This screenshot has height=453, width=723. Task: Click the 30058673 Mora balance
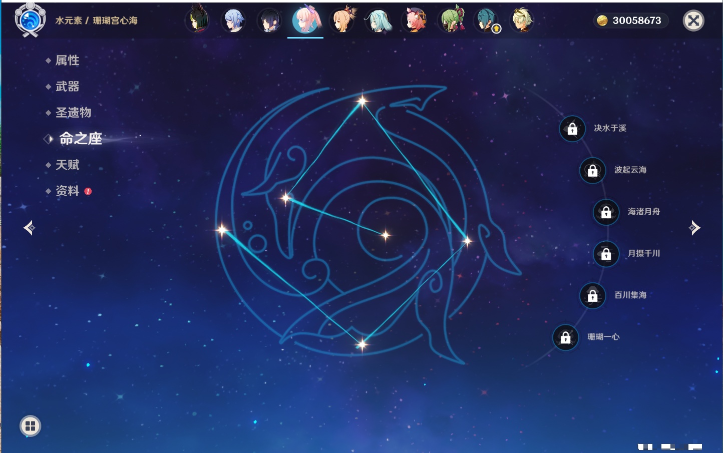coord(637,21)
